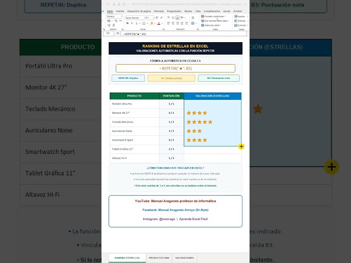Click the merge and center icon
The width and height of the screenshot is (351, 263).
coord(193,23)
